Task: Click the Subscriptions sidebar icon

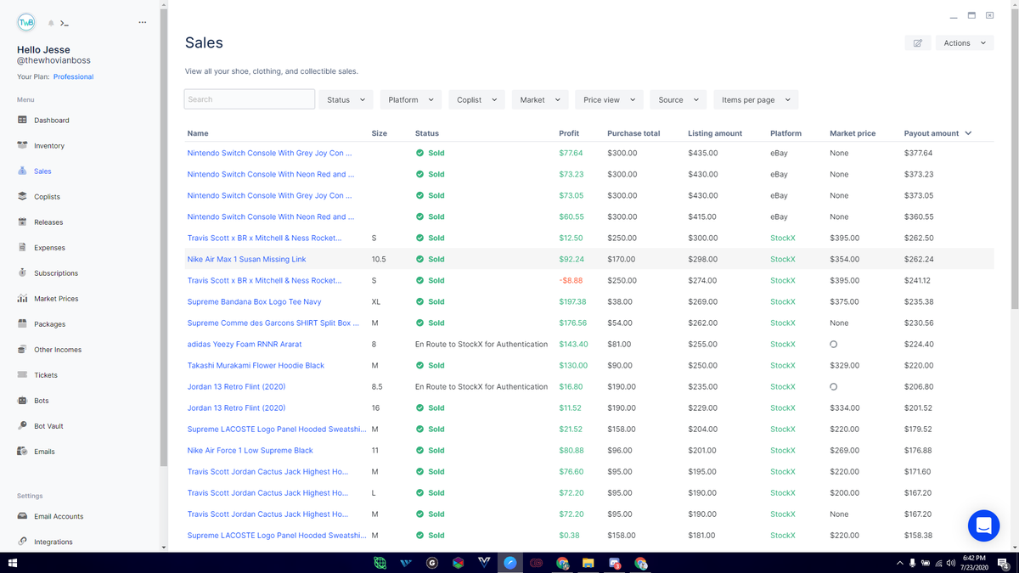Action: 22,272
